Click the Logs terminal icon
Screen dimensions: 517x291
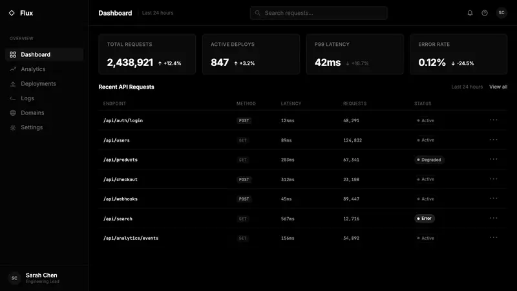[x=13, y=98]
